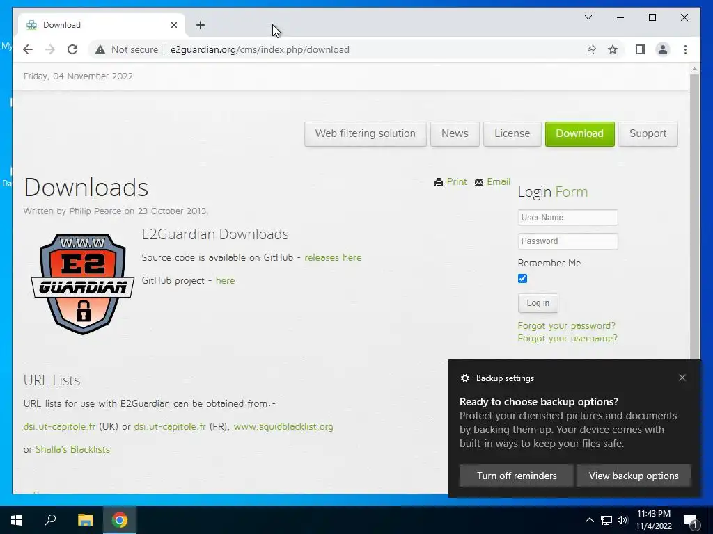Open volume control tray icon

pyautogui.click(x=622, y=520)
